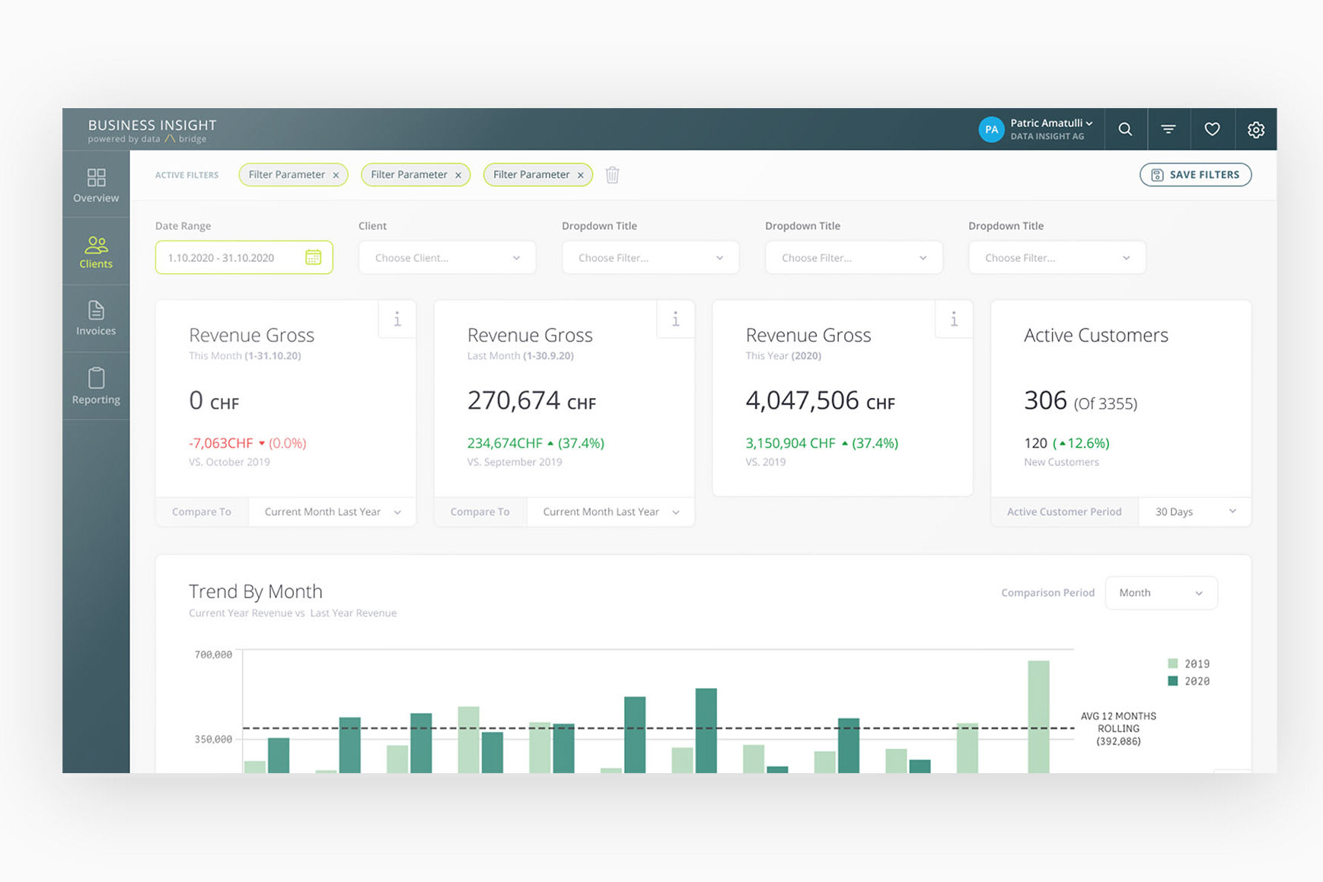Go to Invoices in sidebar
The height and width of the screenshot is (882, 1323).
point(96,319)
